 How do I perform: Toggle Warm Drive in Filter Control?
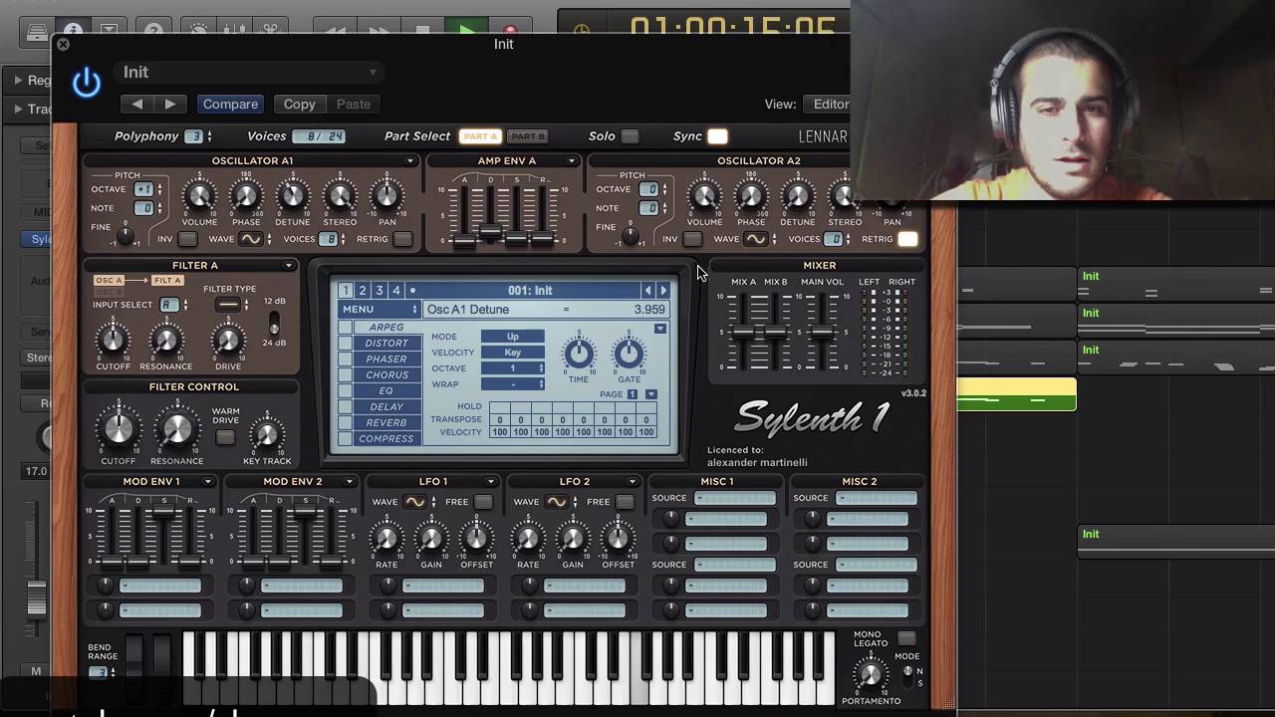click(x=225, y=436)
